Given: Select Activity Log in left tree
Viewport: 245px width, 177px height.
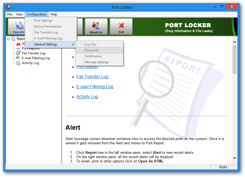Looking at the screenshot, I should (x=30, y=63).
